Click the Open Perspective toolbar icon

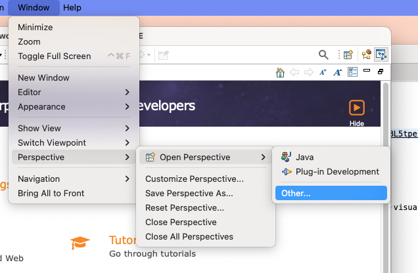click(x=348, y=54)
